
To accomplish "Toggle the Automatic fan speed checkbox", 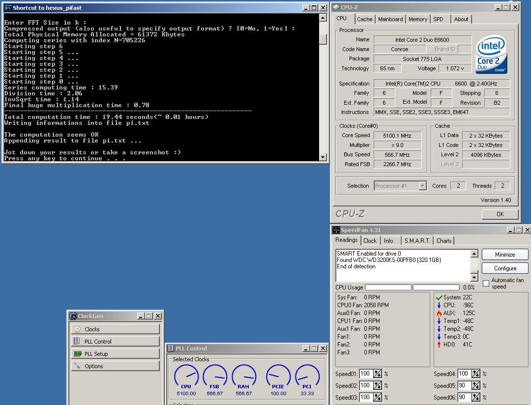I will 486,283.
